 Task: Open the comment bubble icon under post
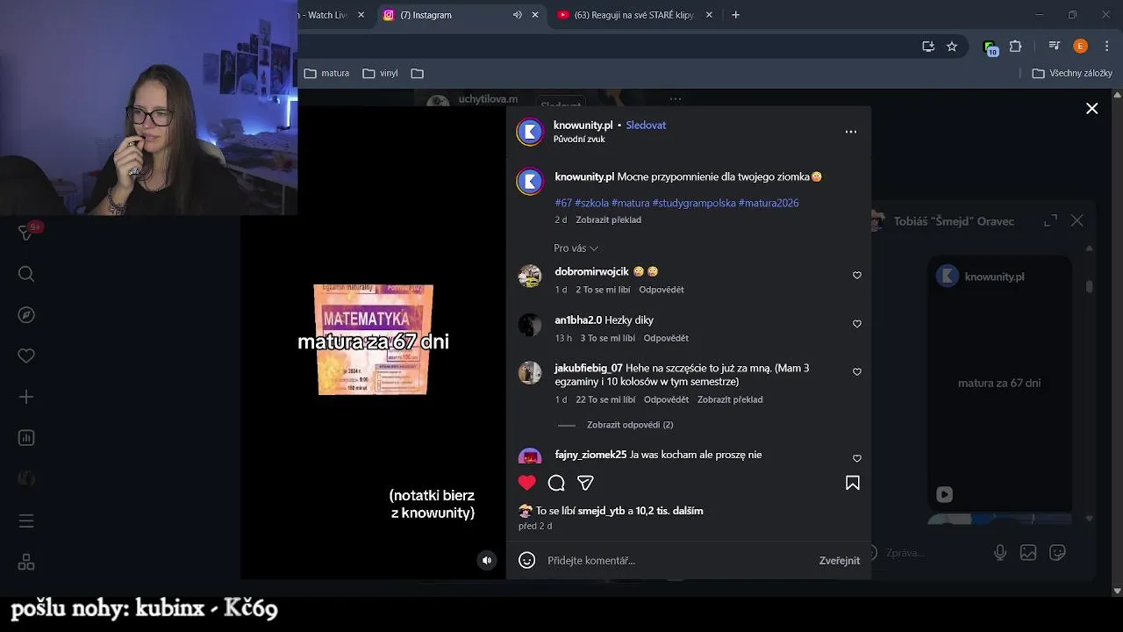pyautogui.click(x=556, y=483)
